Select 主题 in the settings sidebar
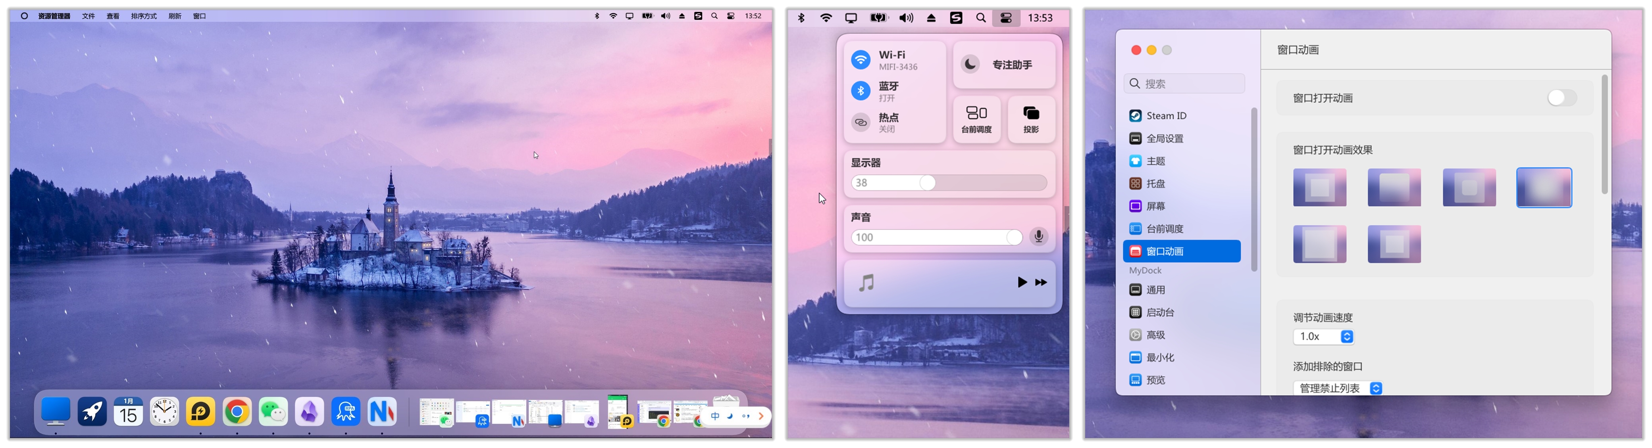The image size is (1652, 448). (1155, 161)
